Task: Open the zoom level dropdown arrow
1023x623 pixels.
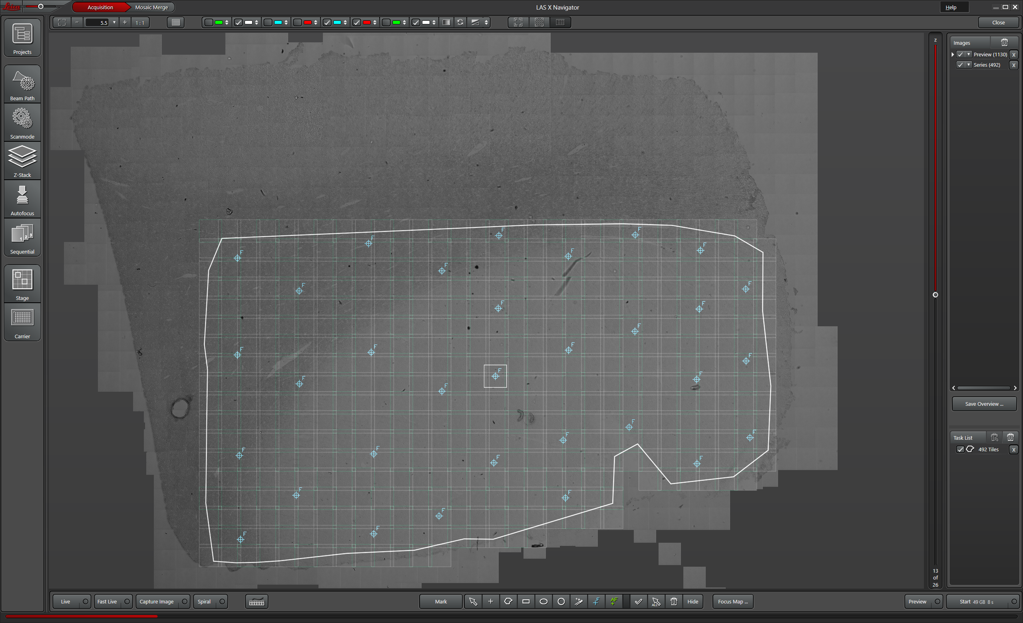Action: 114,22
